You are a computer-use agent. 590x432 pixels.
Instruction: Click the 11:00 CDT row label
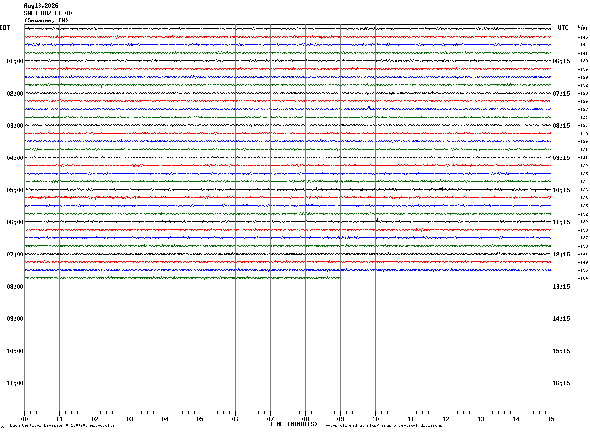pyautogui.click(x=15, y=383)
